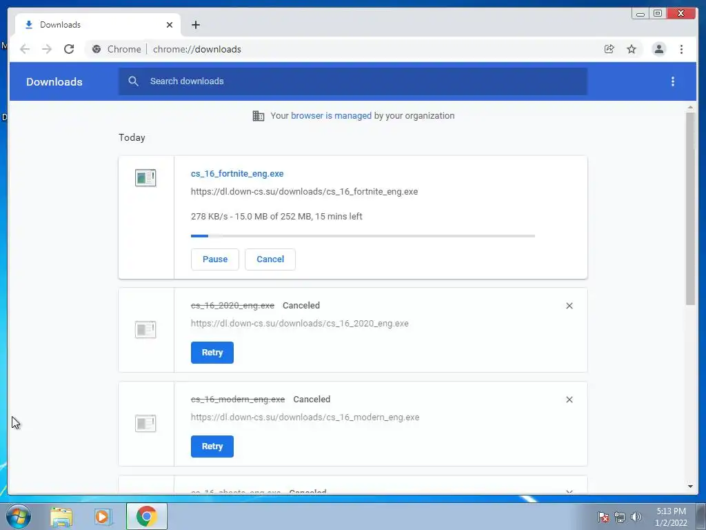This screenshot has width=706, height=530.
Task: Click the page vertical scrollbar thumb
Action: click(x=690, y=208)
